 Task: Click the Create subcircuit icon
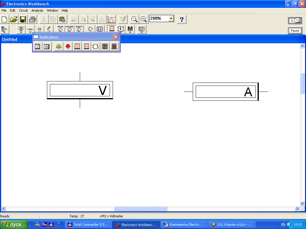(x=102, y=19)
